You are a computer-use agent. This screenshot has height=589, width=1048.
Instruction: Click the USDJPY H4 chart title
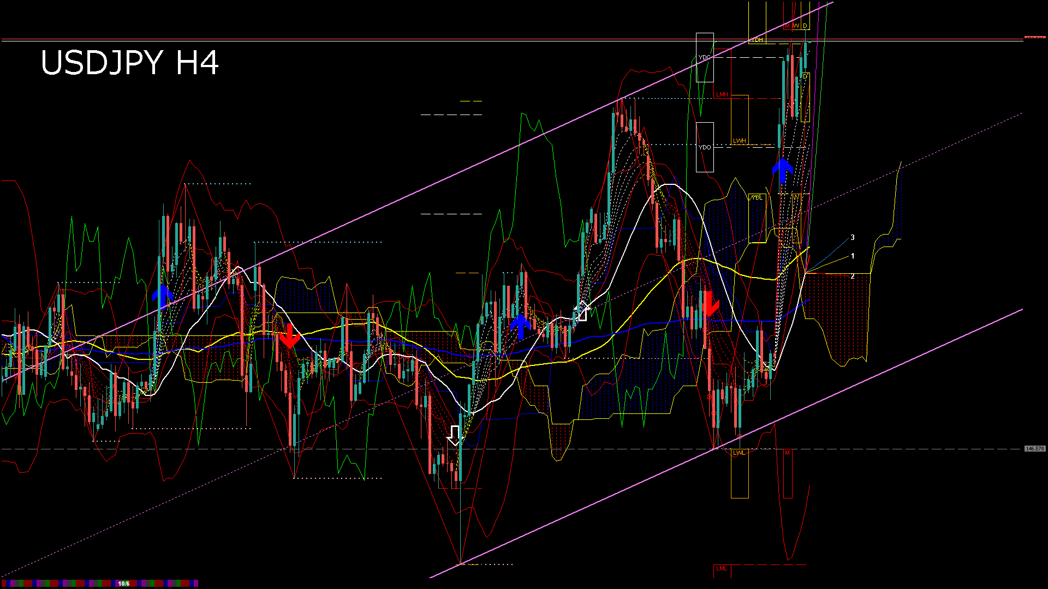[x=130, y=63]
